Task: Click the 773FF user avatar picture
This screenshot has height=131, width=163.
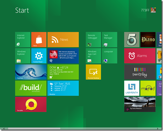Action: (x=153, y=10)
